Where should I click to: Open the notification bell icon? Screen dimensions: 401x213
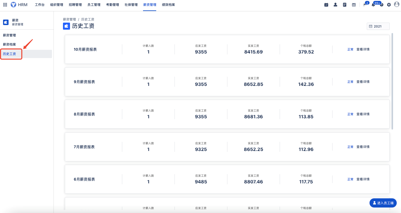(x=373, y=5)
